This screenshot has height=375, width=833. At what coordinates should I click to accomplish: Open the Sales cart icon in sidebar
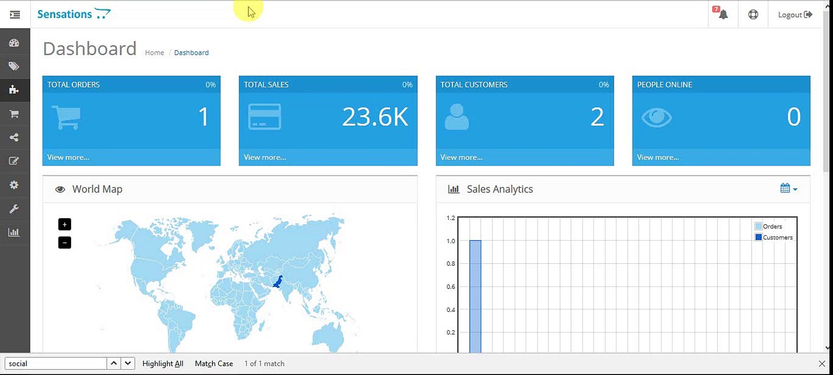pos(14,114)
